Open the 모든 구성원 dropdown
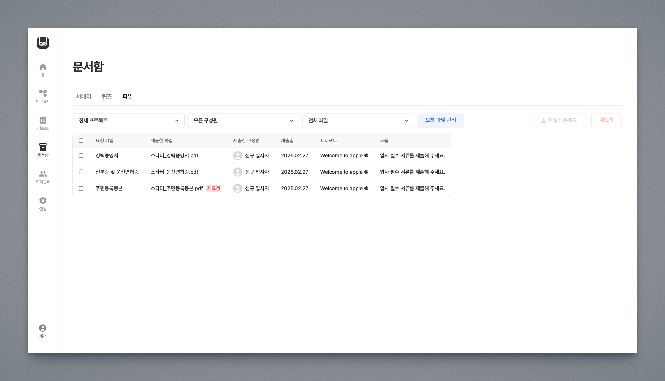 (x=243, y=120)
